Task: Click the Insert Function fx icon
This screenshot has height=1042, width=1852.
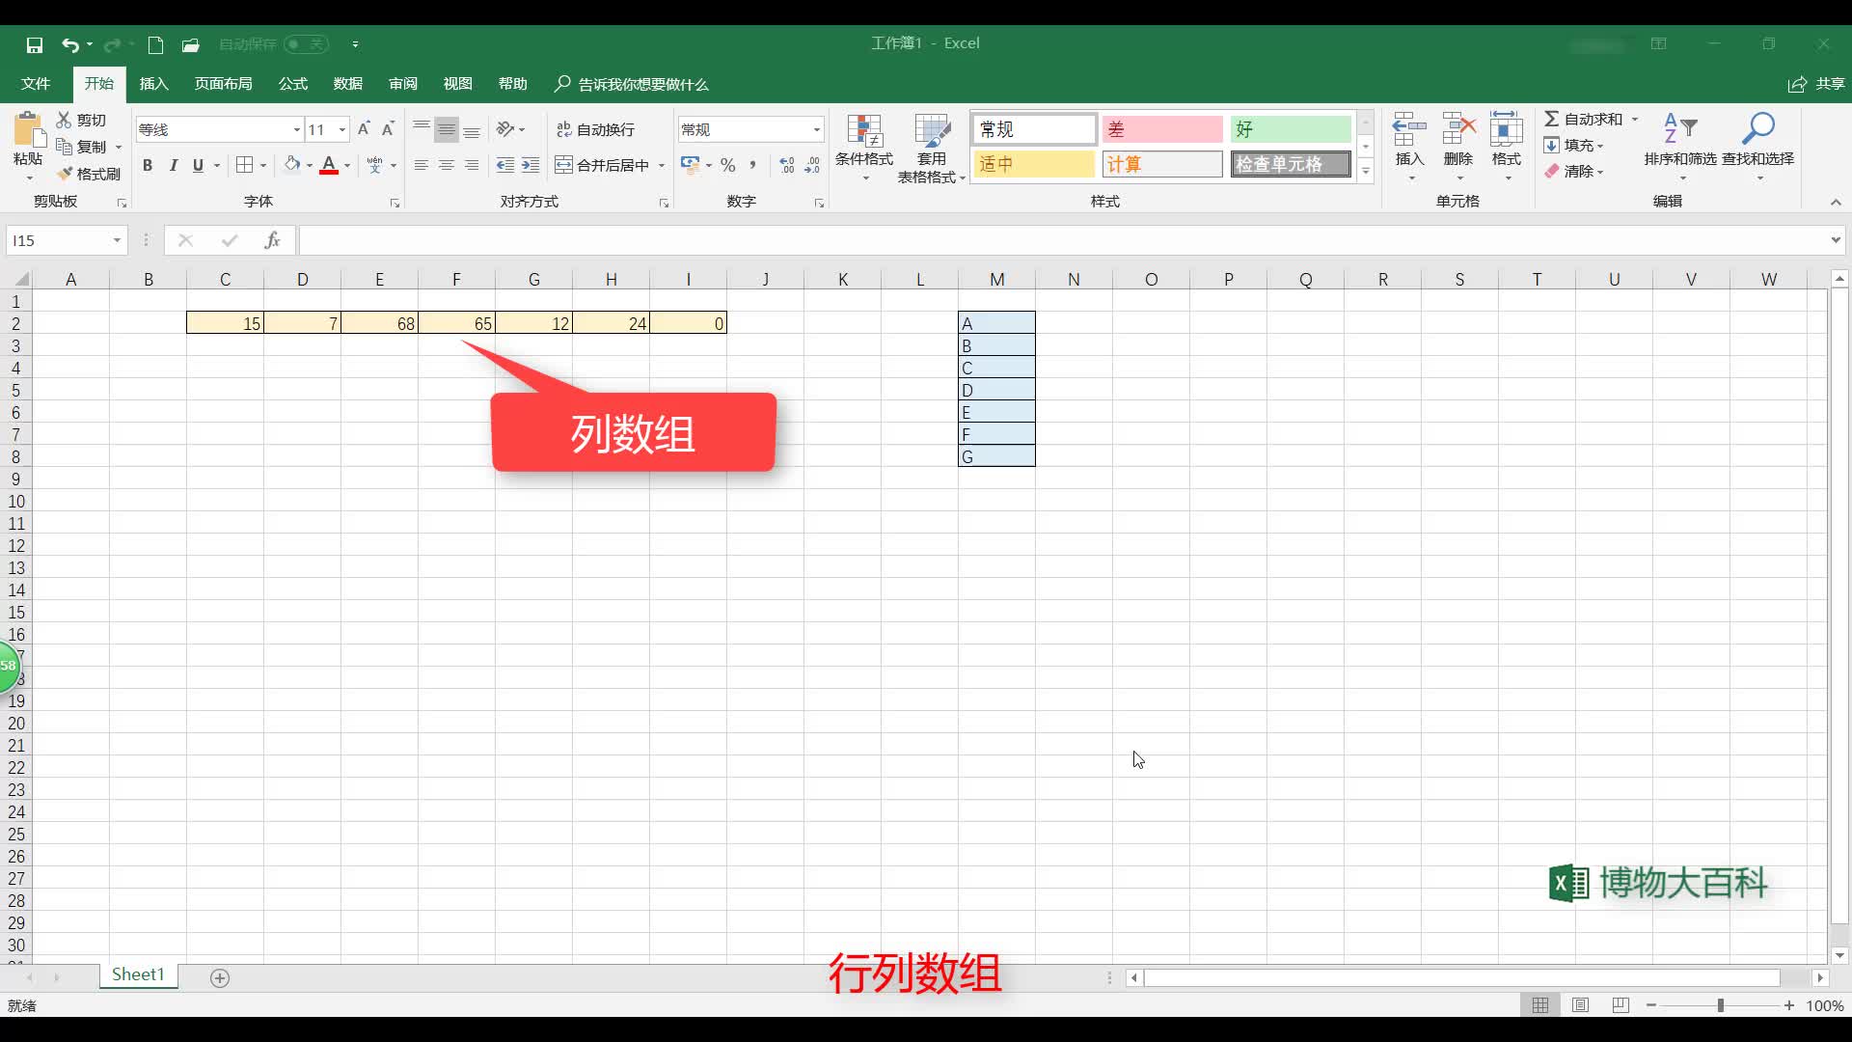Action: [x=272, y=240]
